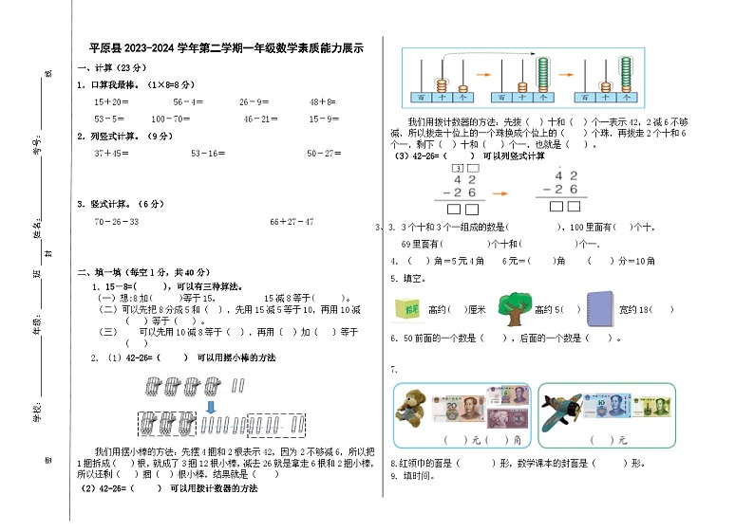Click the problem 15+20=
754x531 pixels.
pyautogui.click(x=111, y=101)
